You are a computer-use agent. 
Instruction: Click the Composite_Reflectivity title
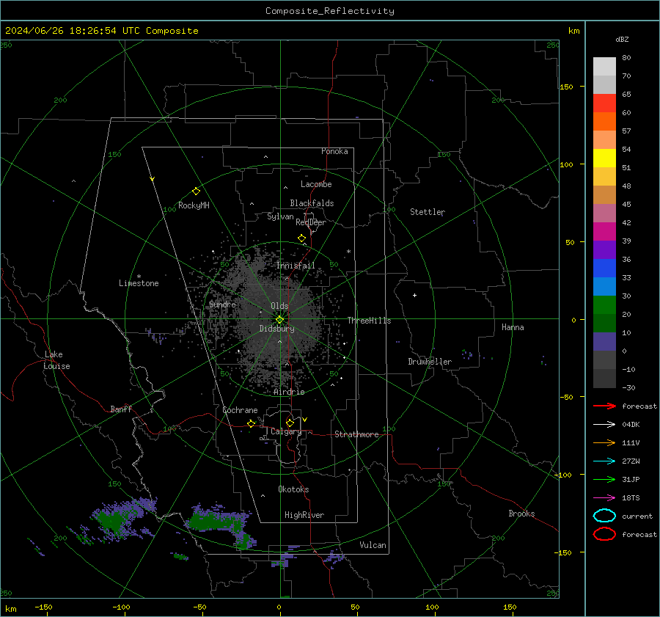[329, 11]
